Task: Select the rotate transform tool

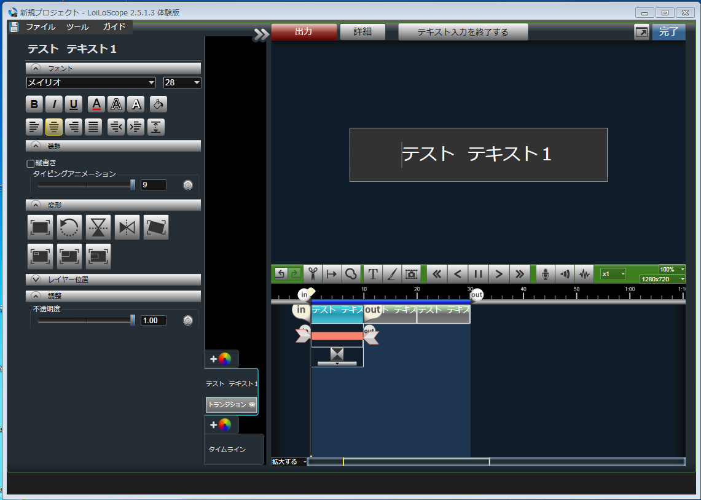Action: (69, 227)
